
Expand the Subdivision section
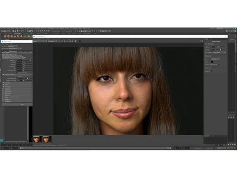pyautogui.click(x=3, y=101)
